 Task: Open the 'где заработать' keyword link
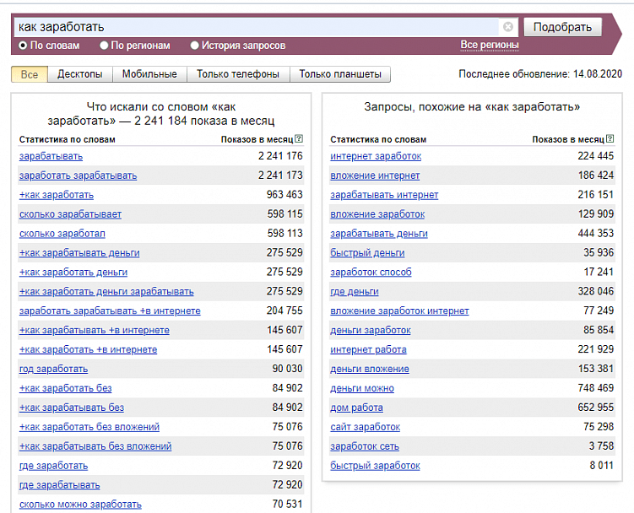pos(53,466)
